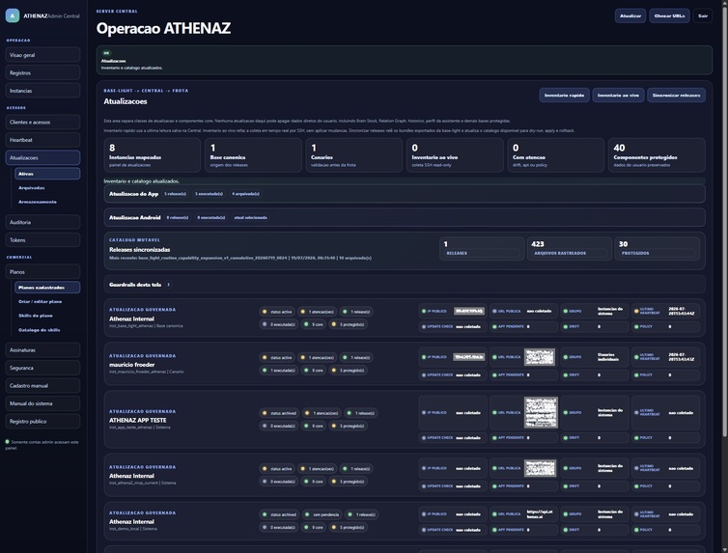Image resolution: width=728 pixels, height=553 pixels.
Task: Open the Instancias sidebar page
Action: (x=42, y=91)
